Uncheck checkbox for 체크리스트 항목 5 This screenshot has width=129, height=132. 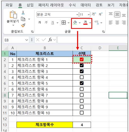(x=82, y=83)
